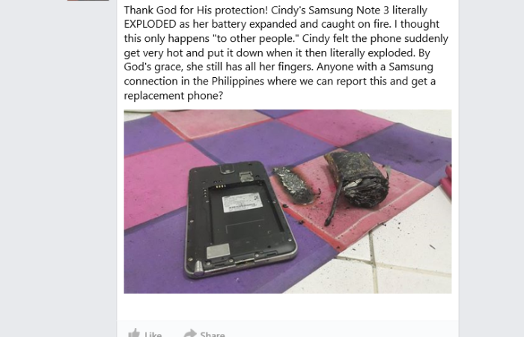Click the word EXPLODED in the post
Image resolution: width=524 pixels, height=337 pixels.
[x=150, y=24]
